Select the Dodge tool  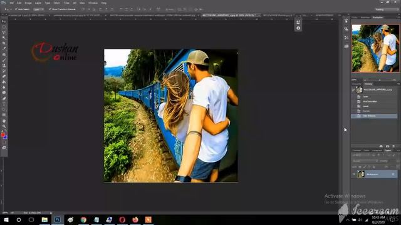tap(4, 92)
